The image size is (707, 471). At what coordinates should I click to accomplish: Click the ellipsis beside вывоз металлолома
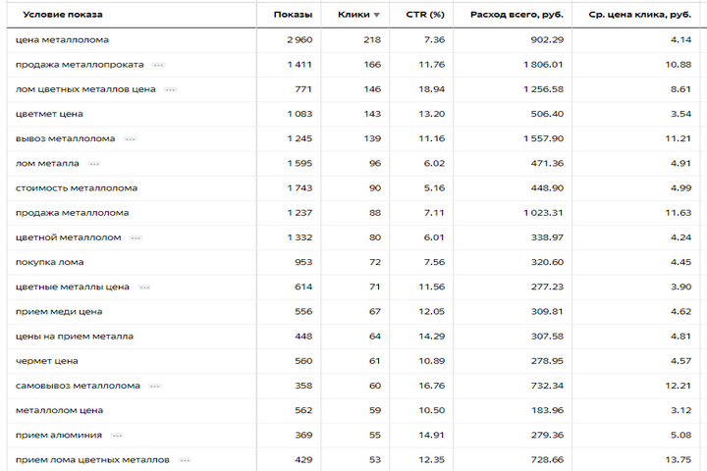coord(130,139)
